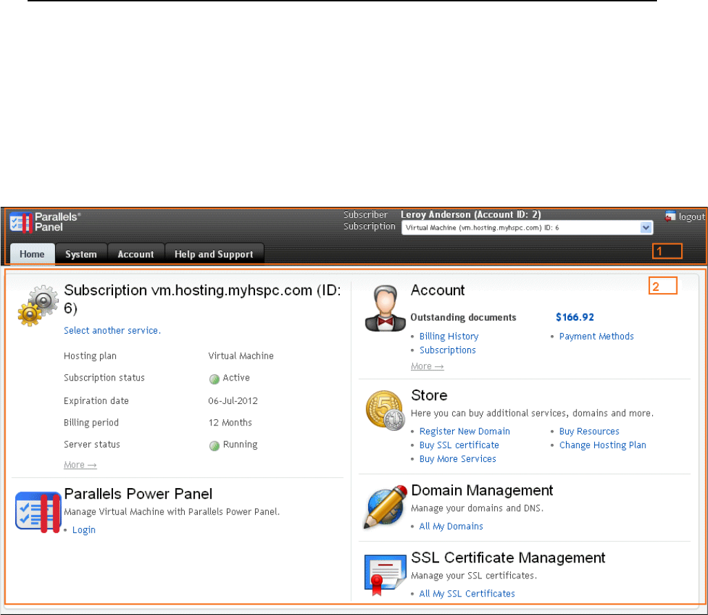708x615 pixels.
Task: Click the Hosting plan label
Action: pos(90,356)
